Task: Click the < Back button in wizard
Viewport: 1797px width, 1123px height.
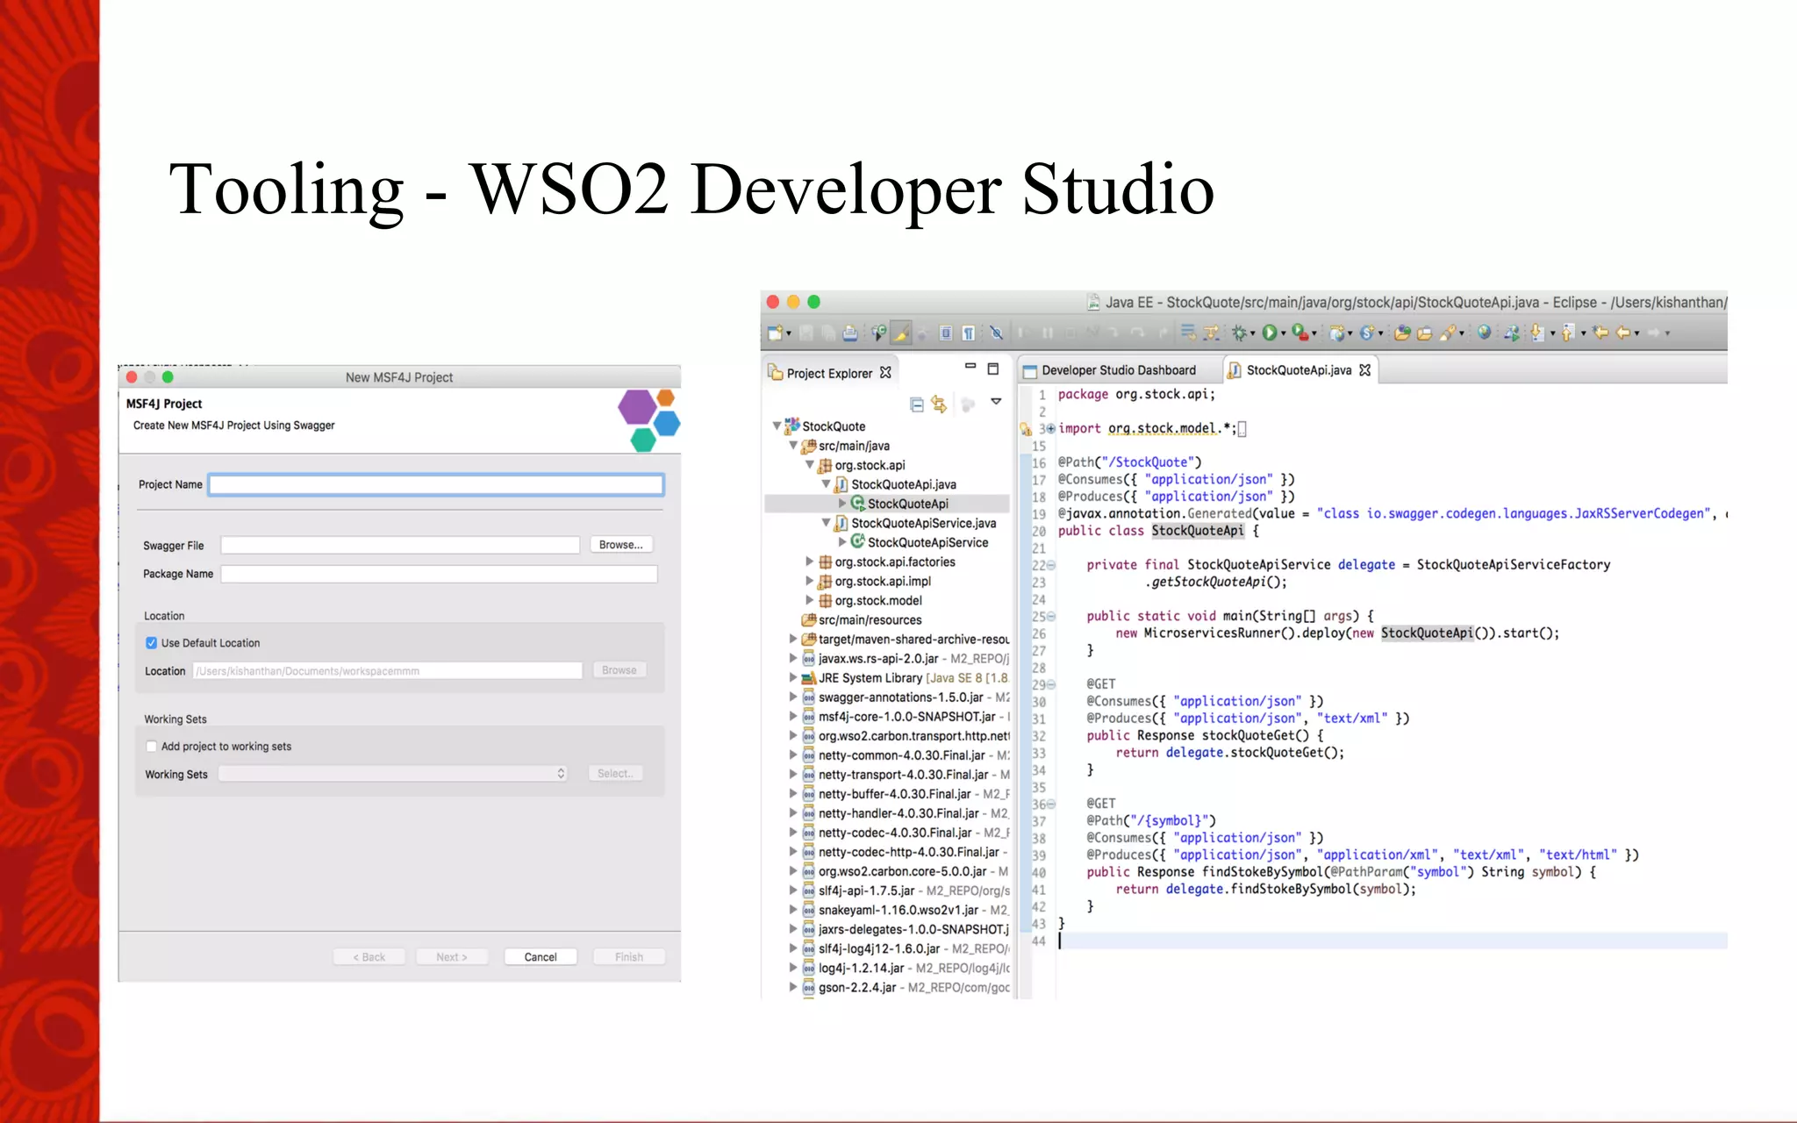Action: (369, 957)
